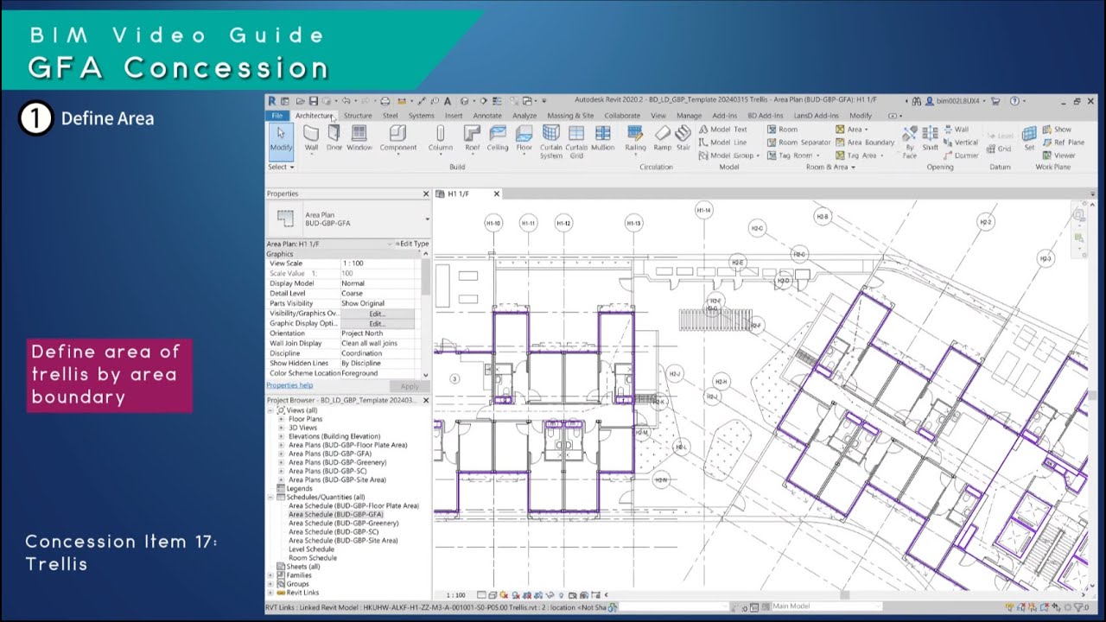Click the Print icon in quick access toolbar

click(385, 101)
